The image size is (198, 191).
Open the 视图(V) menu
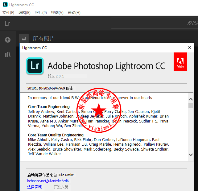click(57, 13)
